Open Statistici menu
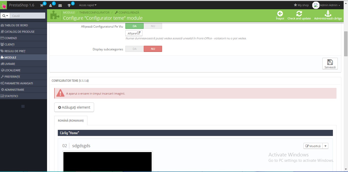Viewport: 348px width, 172px height. click(x=23, y=96)
